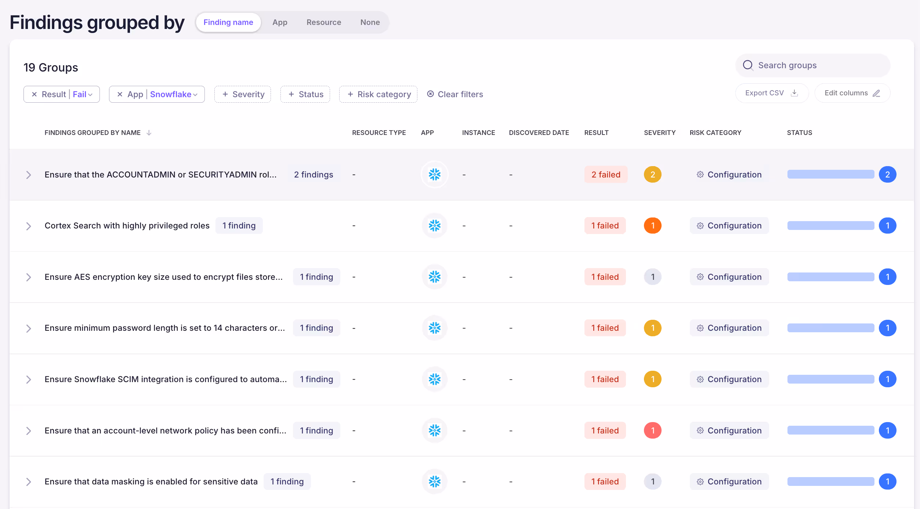The image size is (920, 509).
Task: Expand the AES encryption key size row
Action: tap(29, 277)
